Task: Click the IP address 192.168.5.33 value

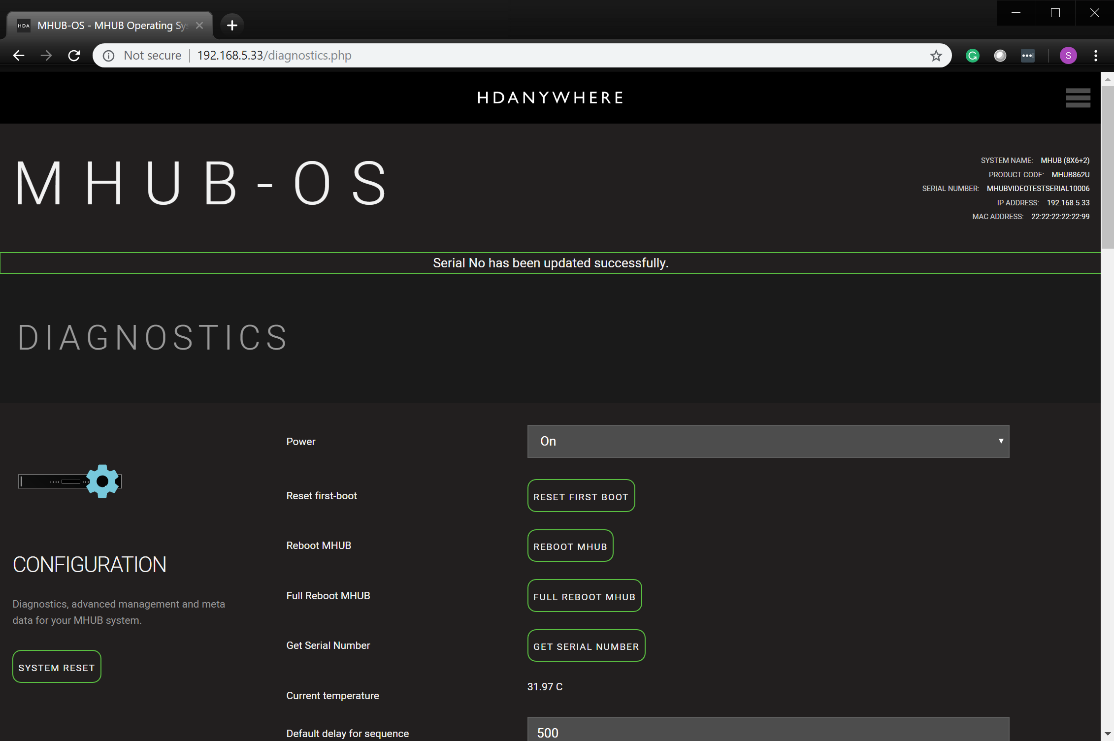Action: point(1068,203)
